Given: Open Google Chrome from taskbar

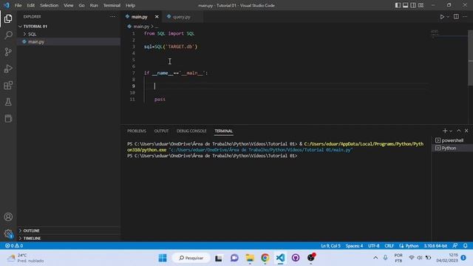Looking at the screenshot, I should coord(265,258).
